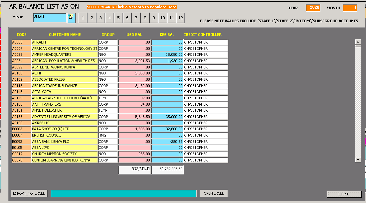Click CHRISTOPHER controller cell for A0003 row
Viewport: 366px width, 203px height.
coord(206,42)
